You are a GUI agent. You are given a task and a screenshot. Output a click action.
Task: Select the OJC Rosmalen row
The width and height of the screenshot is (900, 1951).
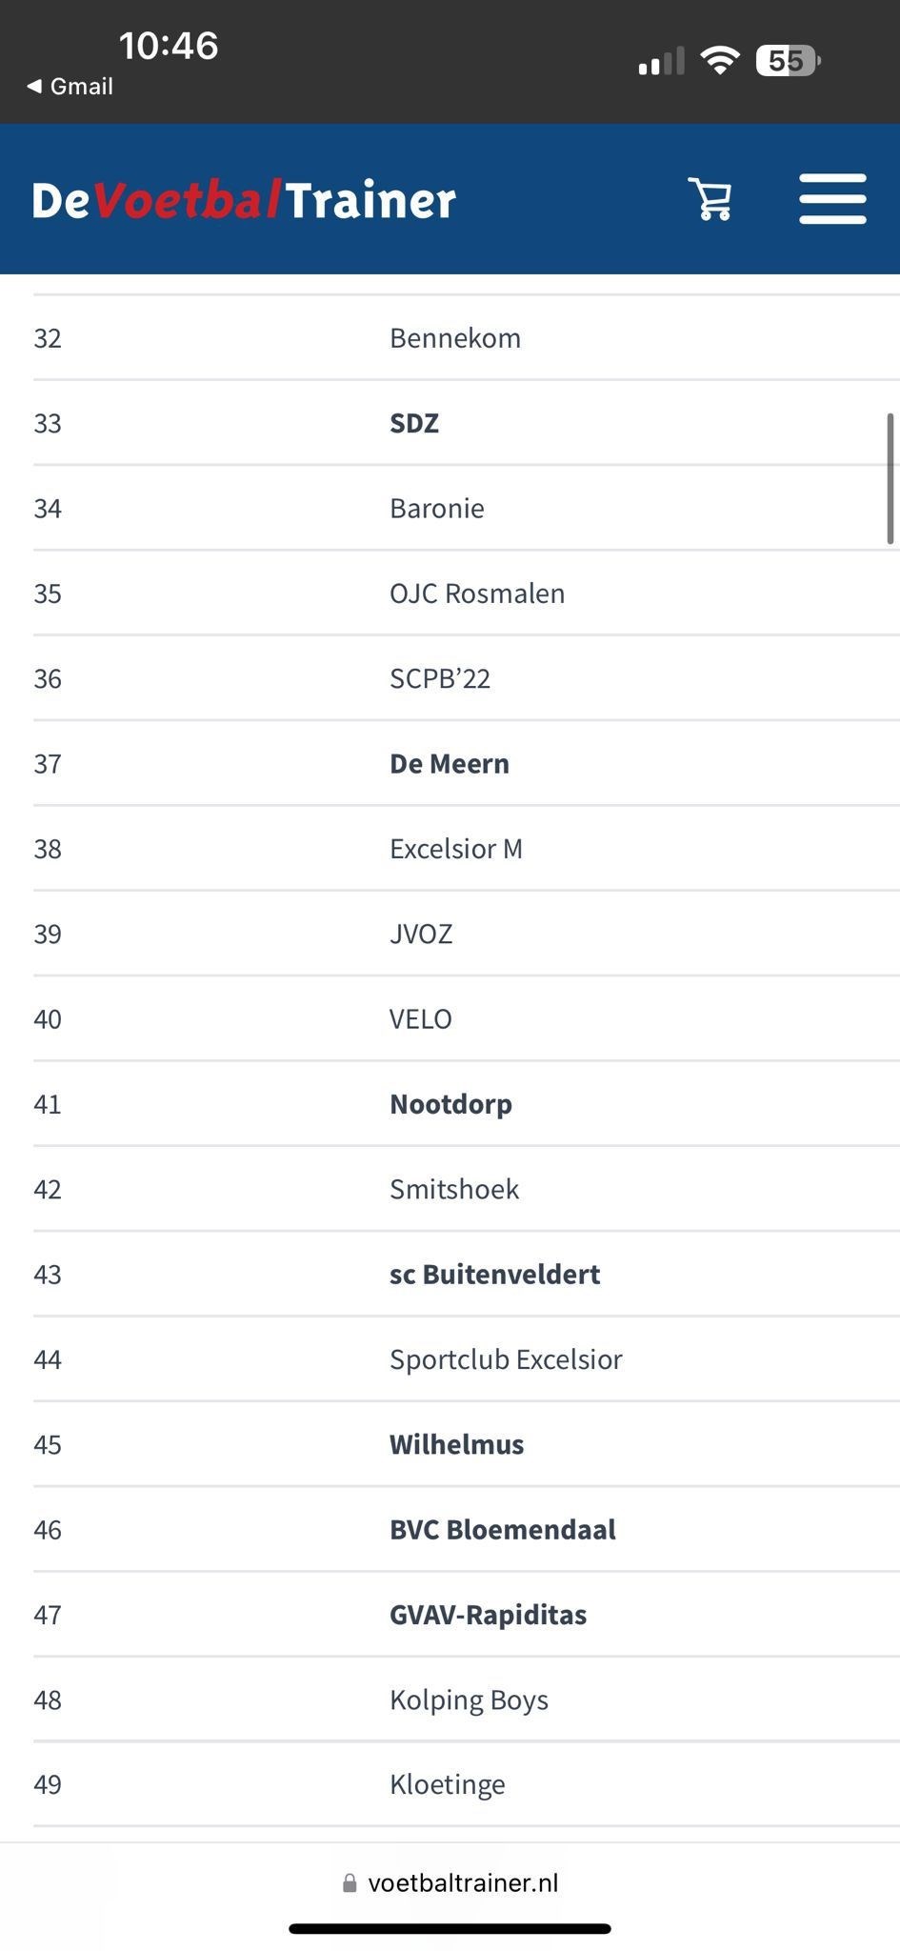point(467,593)
